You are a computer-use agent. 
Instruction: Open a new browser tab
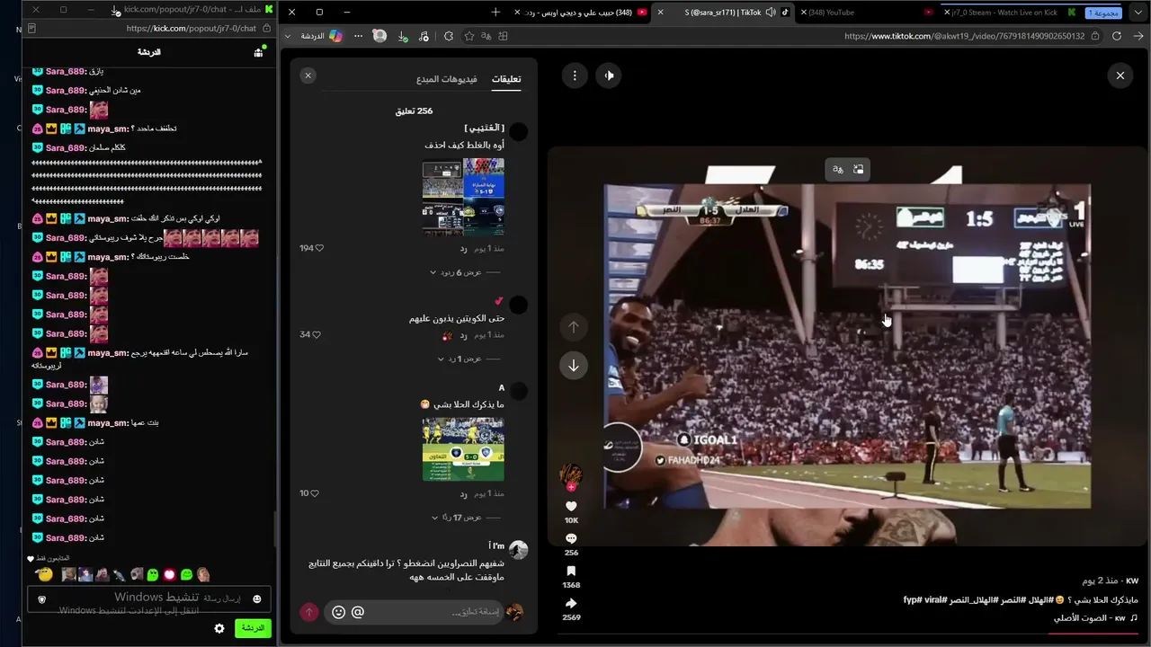[495, 13]
